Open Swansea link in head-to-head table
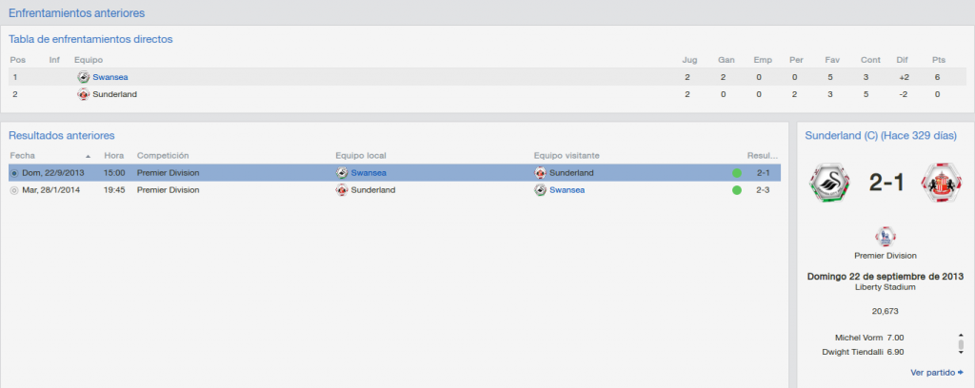This screenshot has width=975, height=388. click(x=110, y=78)
